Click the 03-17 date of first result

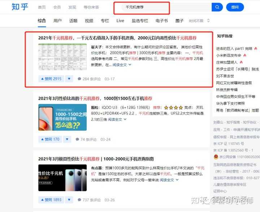(110, 79)
